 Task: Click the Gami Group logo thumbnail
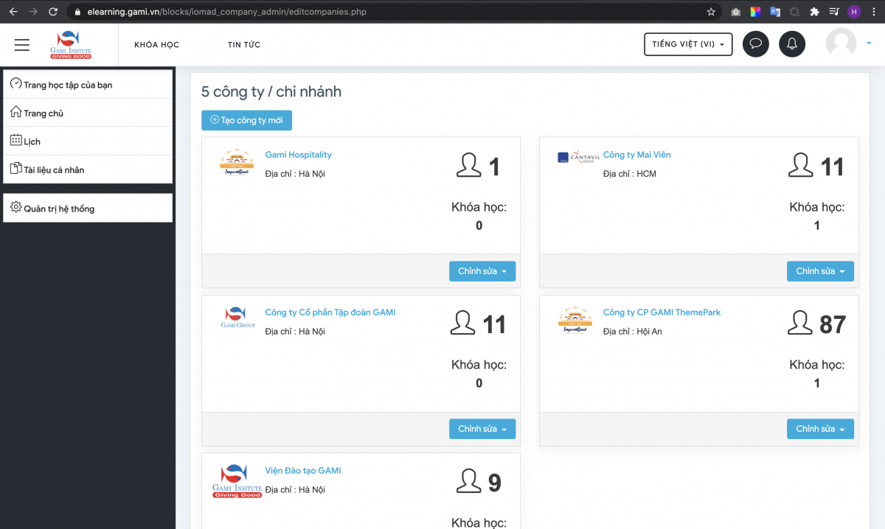pyautogui.click(x=237, y=317)
